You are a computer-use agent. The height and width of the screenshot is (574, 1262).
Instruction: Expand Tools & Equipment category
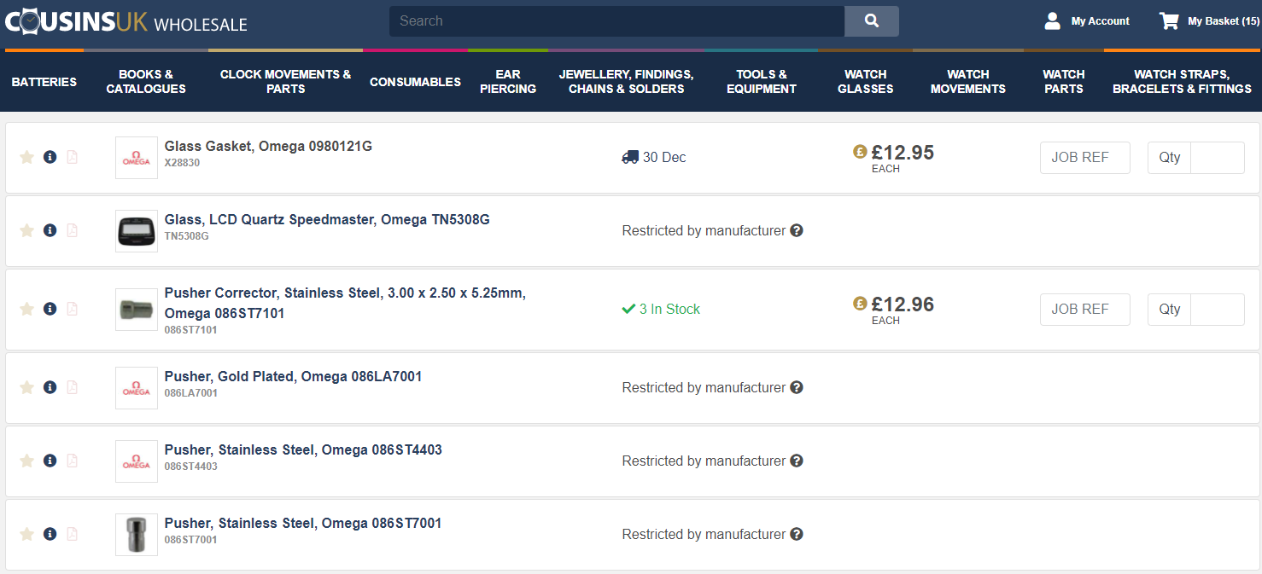(x=761, y=82)
